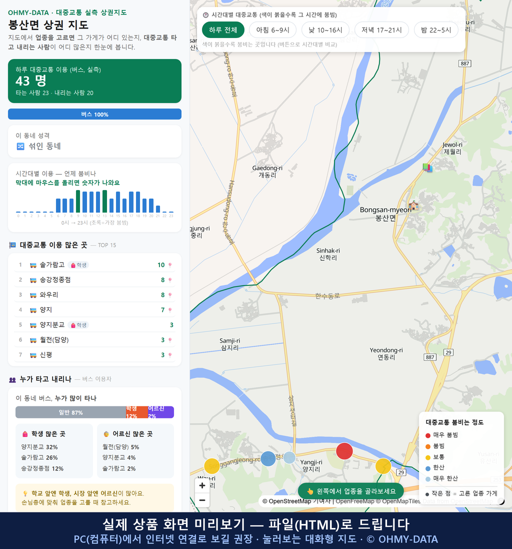Click the orange 학생 12% segment

point(137,412)
